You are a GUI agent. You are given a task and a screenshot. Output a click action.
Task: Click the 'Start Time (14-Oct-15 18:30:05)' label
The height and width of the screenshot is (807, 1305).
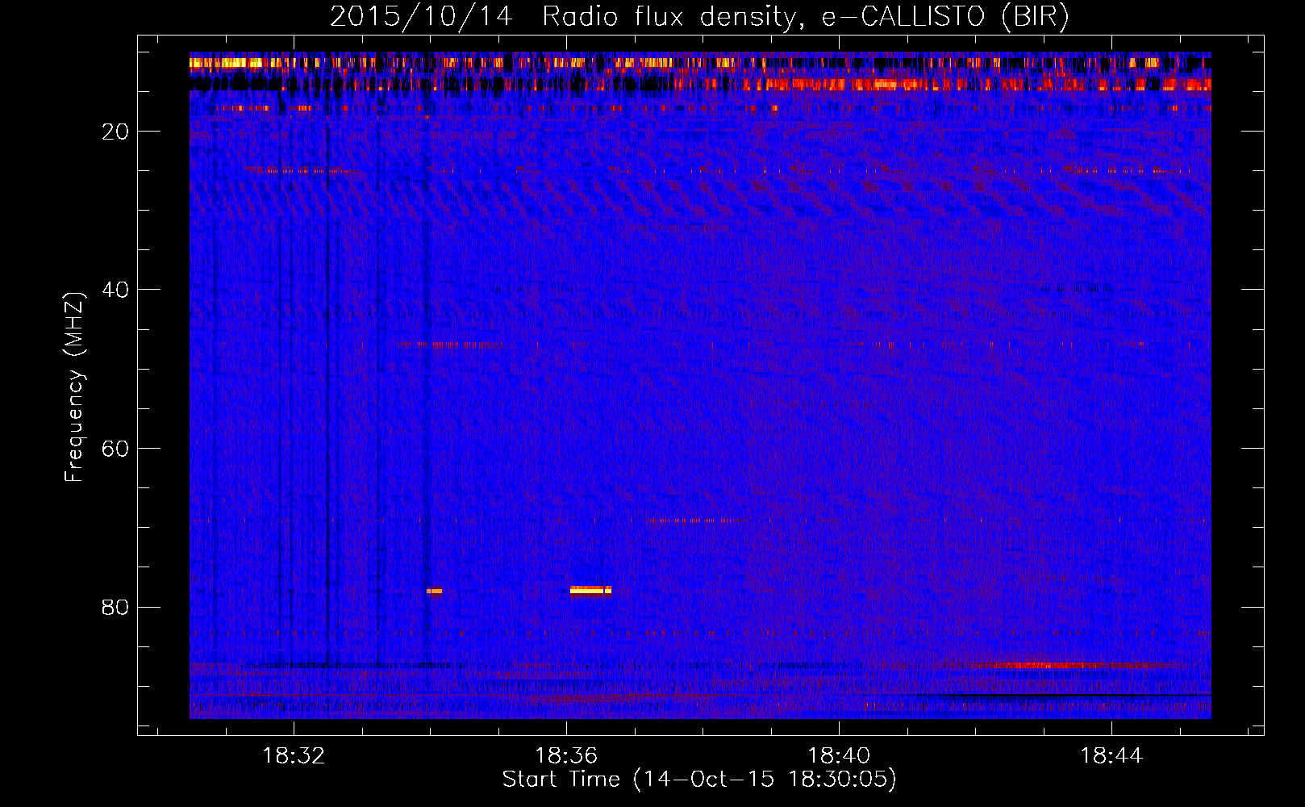[699, 780]
